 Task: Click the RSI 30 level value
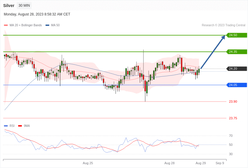231,154
